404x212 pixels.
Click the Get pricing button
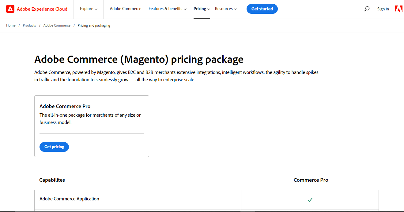(54, 147)
